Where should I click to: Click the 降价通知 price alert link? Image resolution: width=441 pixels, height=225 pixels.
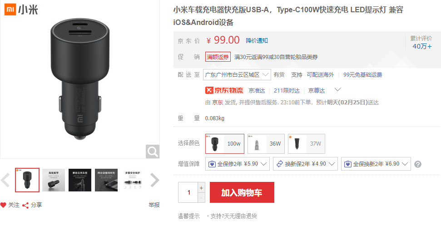[257, 40]
